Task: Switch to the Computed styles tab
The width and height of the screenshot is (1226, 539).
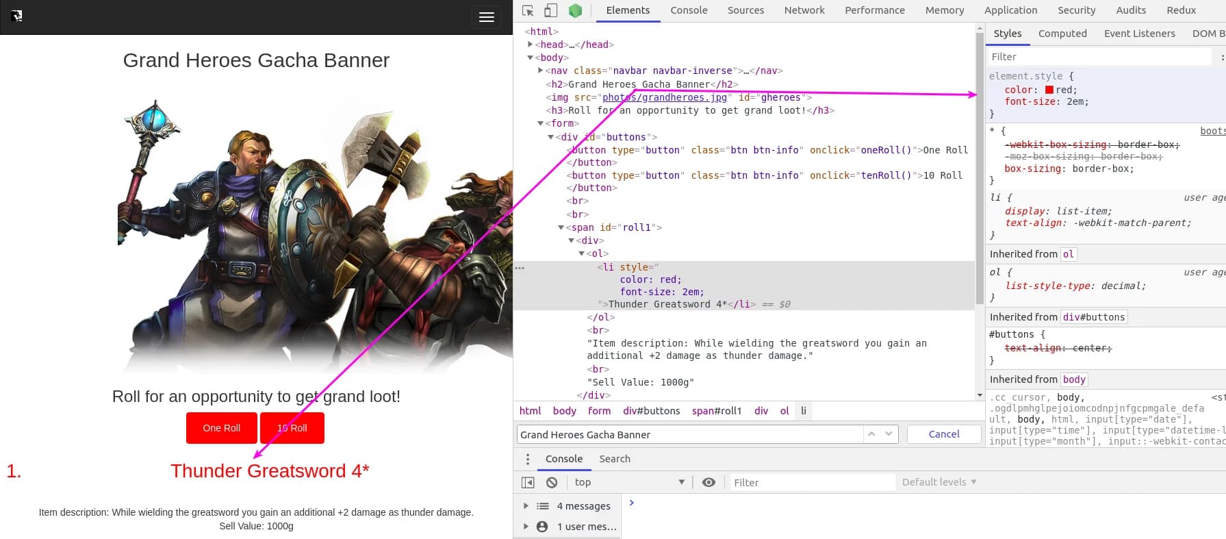Action: click(1062, 34)
